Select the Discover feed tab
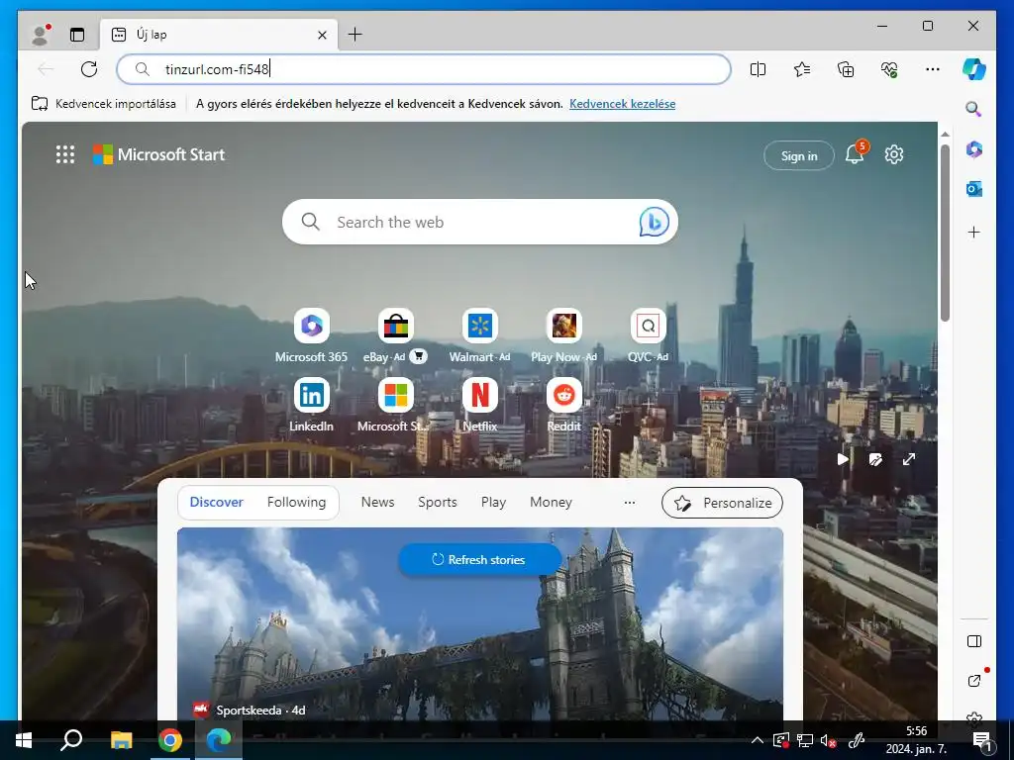Viewport: 1014px width, 760px height. pos(216,502)
